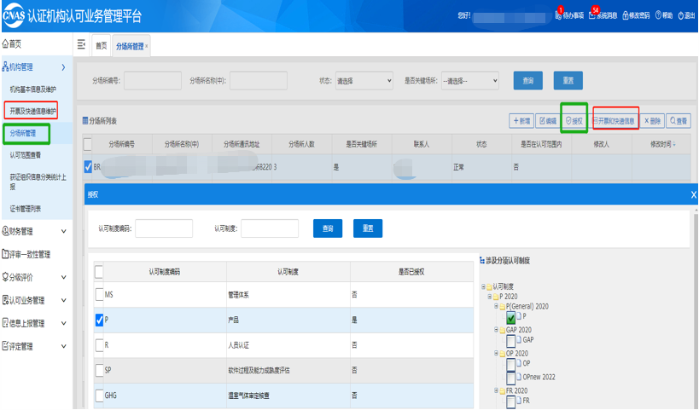Close the 分场所管理 tab with x
This screenshot has height=410, width=699.
click(x=147, y=46)
